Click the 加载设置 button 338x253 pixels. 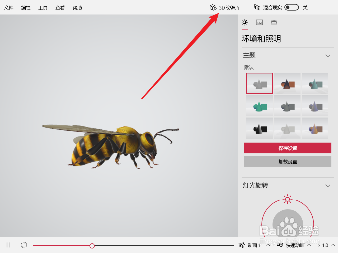click(x=288, y=161)
